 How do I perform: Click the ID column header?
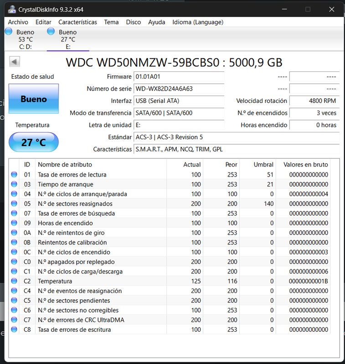point(27,165)
